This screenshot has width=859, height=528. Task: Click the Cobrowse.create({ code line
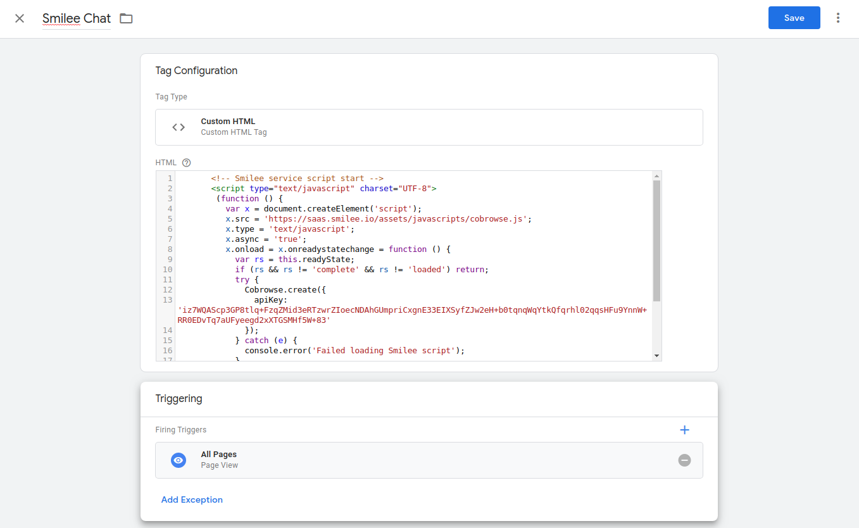(x=285, y=290)
